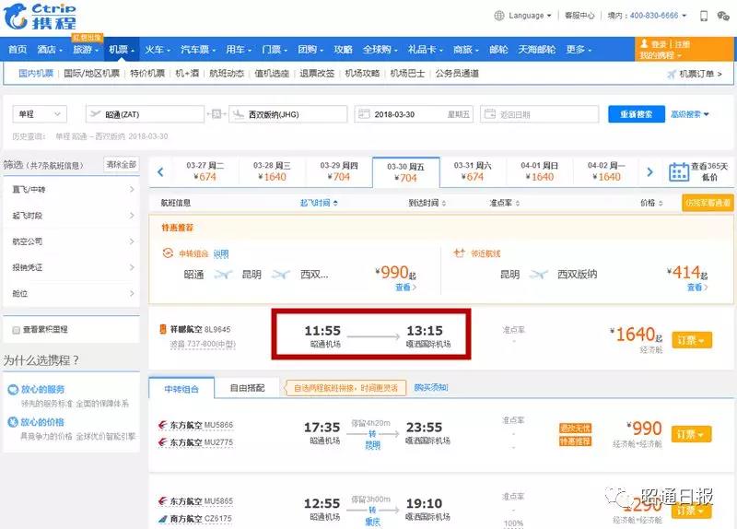
Task: Click the arrival city 西双版纳(JHG) field
Action: pyautogui.click(x=288, y=114)
